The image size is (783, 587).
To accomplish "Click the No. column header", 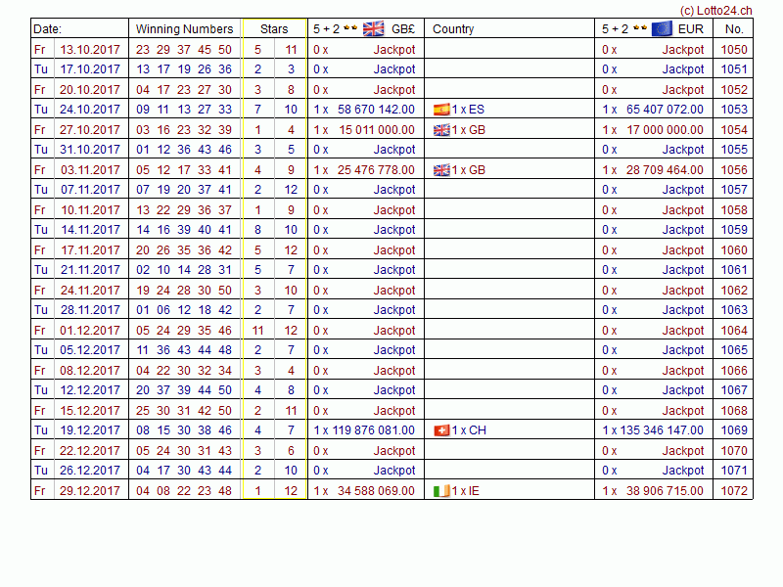I will coord(734,29).
